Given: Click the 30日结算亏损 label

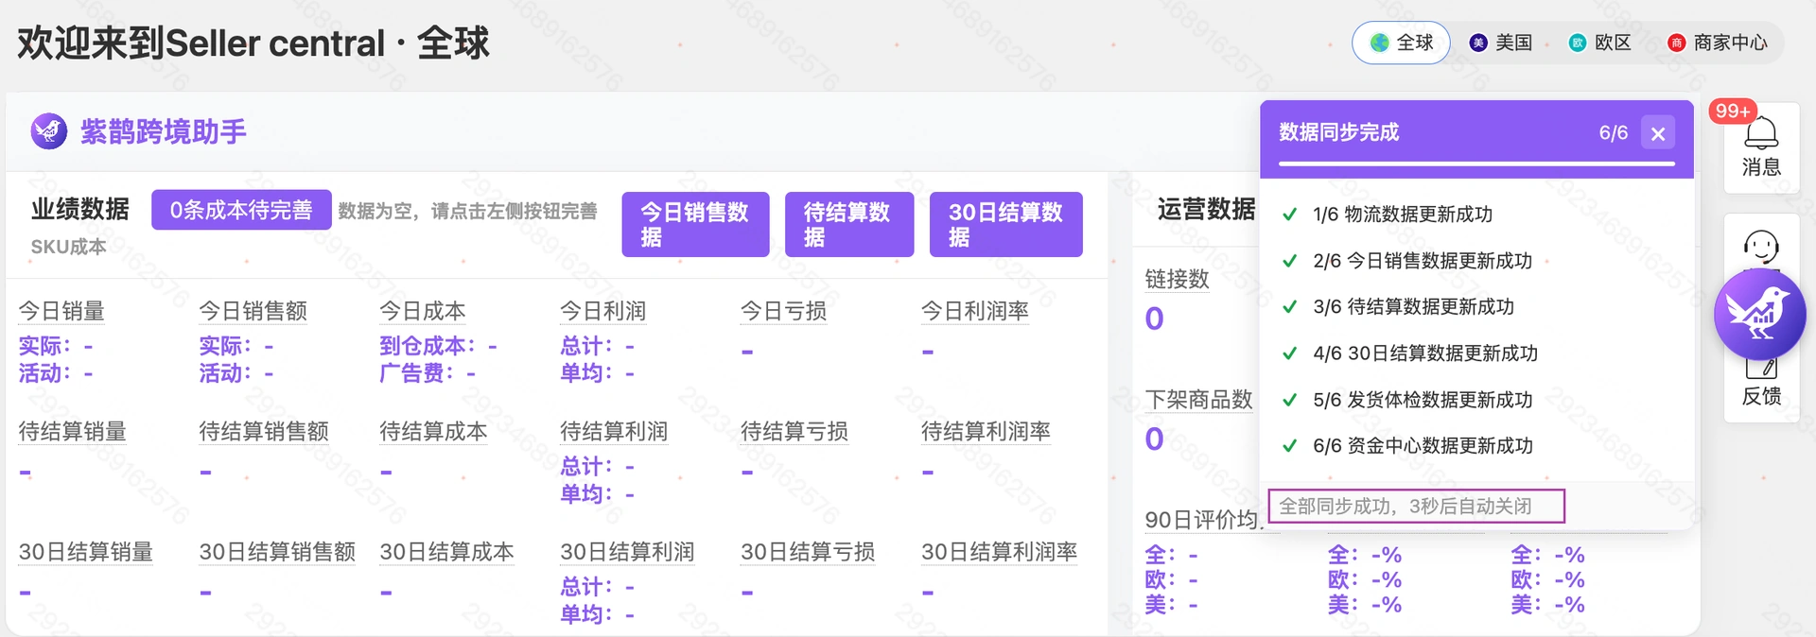Looking at the screenshot, I should click(808, 552).
